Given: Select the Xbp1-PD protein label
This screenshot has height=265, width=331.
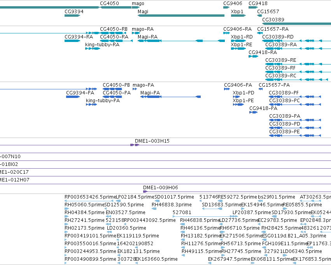Looking at the screenshot, I should (243, 93).
